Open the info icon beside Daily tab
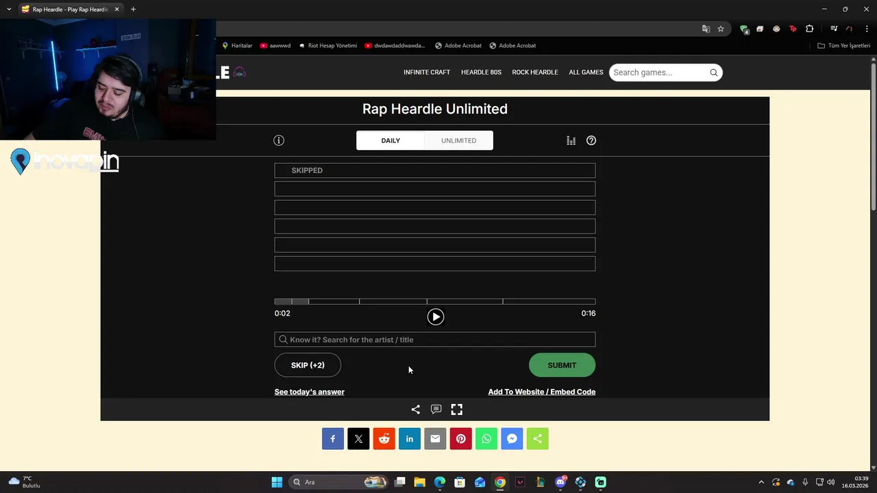 click(279, 140)
